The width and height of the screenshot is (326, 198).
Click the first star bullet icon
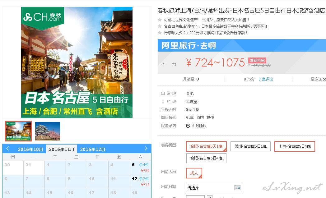[x=160, y=20]
